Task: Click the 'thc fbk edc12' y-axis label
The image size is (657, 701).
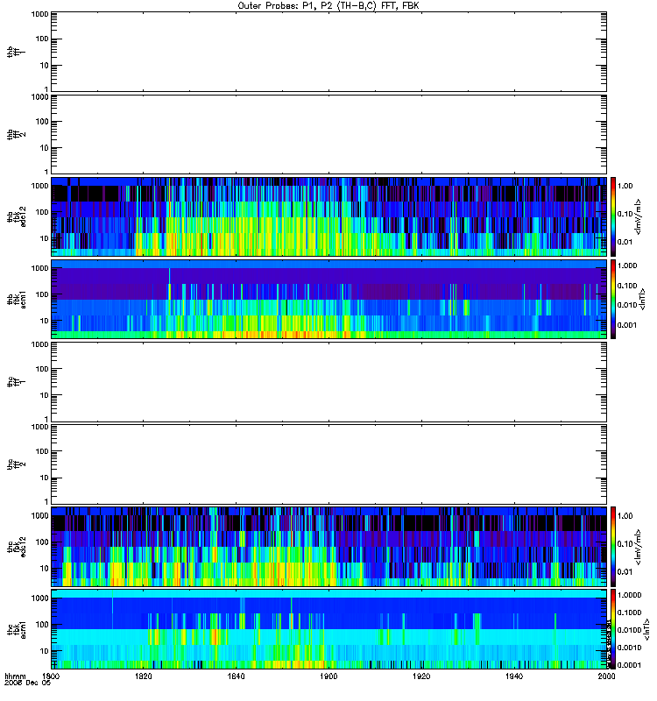Action: pyautogui.click(x=17, y=547)
